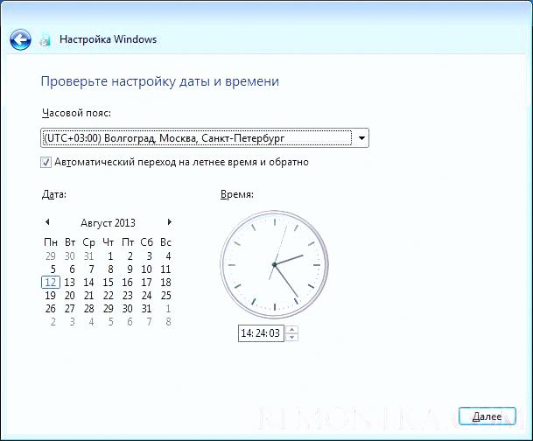Select August 14 in the calendar
533x441 pixels.
click(x=89, y=283)
